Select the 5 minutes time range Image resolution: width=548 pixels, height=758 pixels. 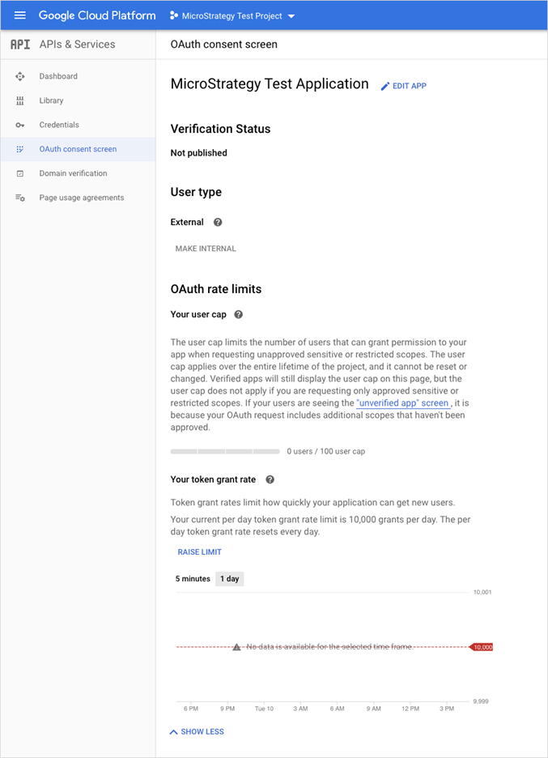[193, 579]
